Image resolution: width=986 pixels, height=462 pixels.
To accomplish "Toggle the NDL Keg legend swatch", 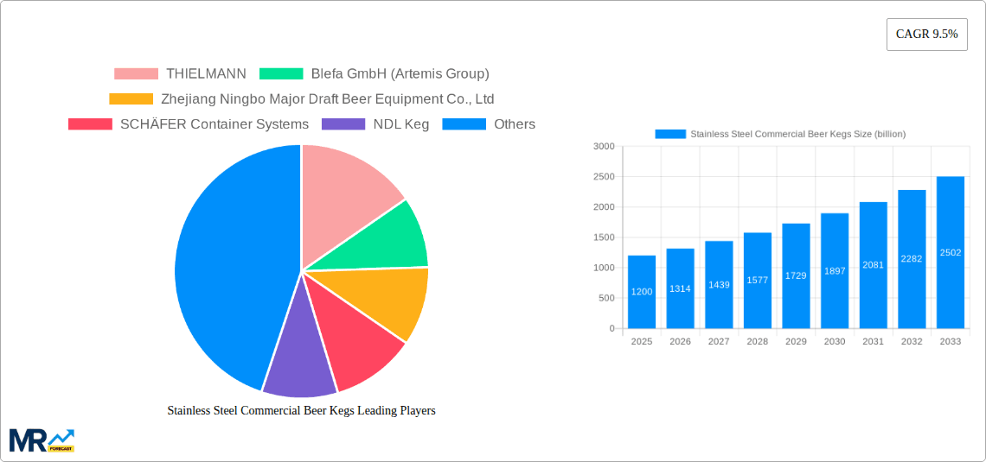I will [x=343, y=124].
